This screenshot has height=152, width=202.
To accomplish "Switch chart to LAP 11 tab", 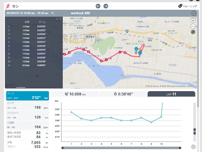I will 171,94.
